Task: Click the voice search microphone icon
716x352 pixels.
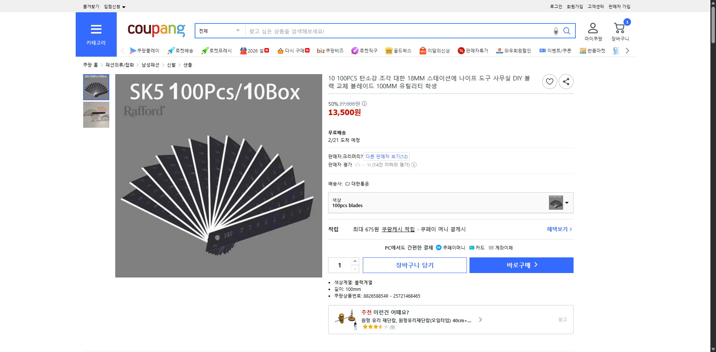Action: pyautogui.click(x=556, y=31)
